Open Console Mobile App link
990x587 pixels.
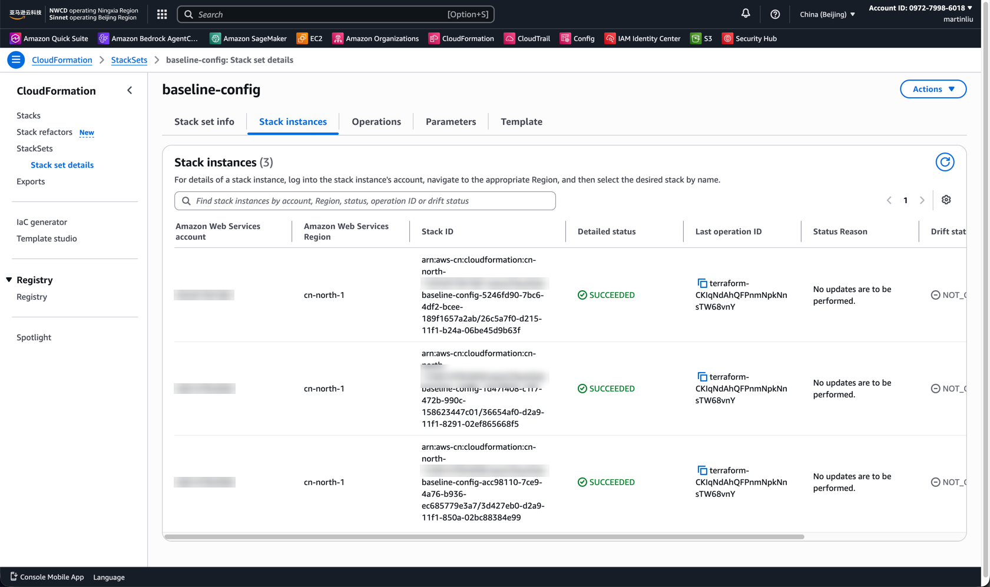point(47,577)
